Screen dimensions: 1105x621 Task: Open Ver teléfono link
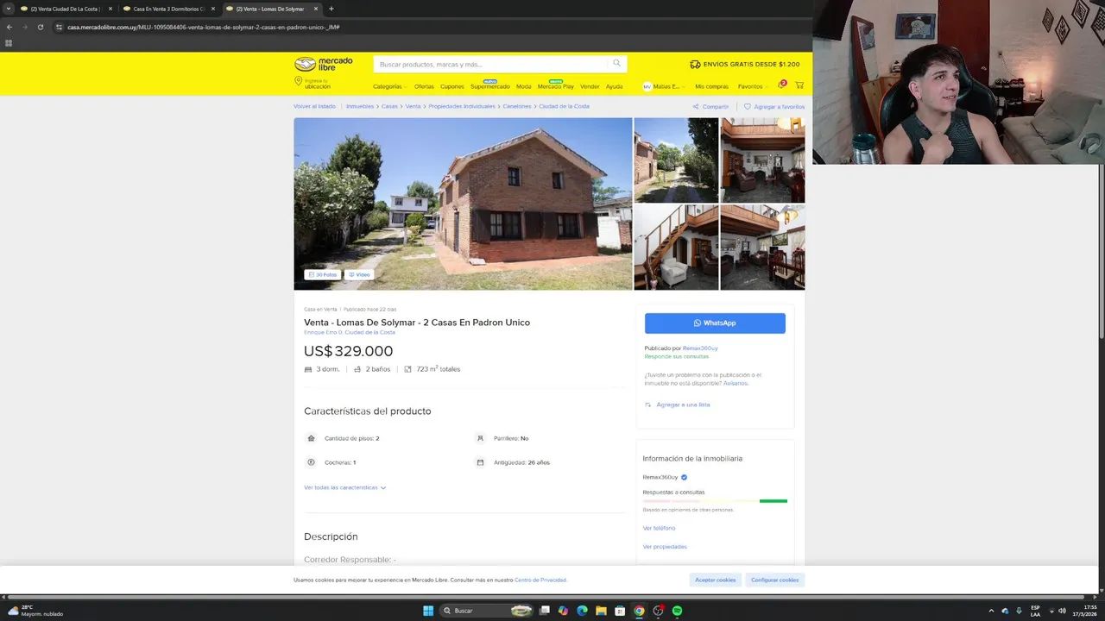pos(659,528)
